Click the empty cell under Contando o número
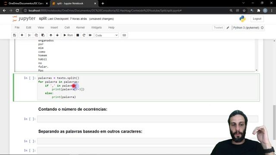This screenshot has width=276, height=155. point(147,119)
